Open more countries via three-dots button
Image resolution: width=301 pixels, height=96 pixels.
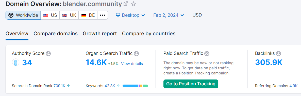tap(103, 15)
